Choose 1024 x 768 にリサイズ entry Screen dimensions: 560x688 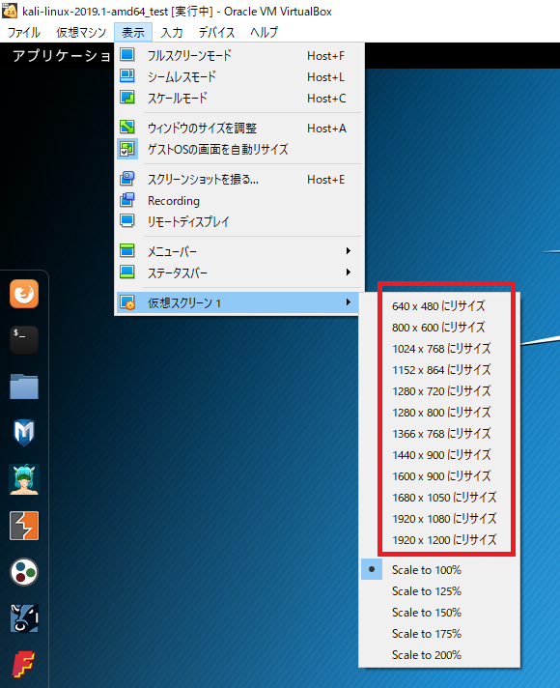[x=441, y=349]
